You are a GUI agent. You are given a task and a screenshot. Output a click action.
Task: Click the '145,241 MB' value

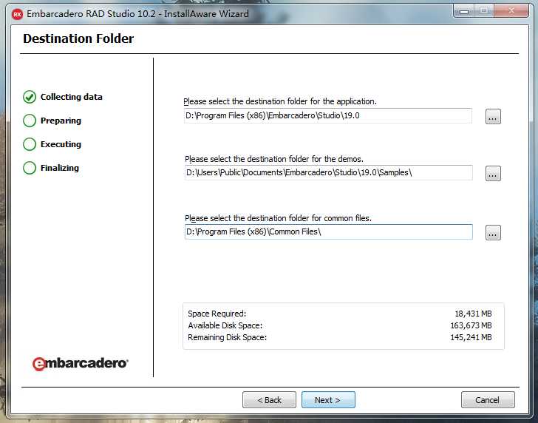[471, 337]
